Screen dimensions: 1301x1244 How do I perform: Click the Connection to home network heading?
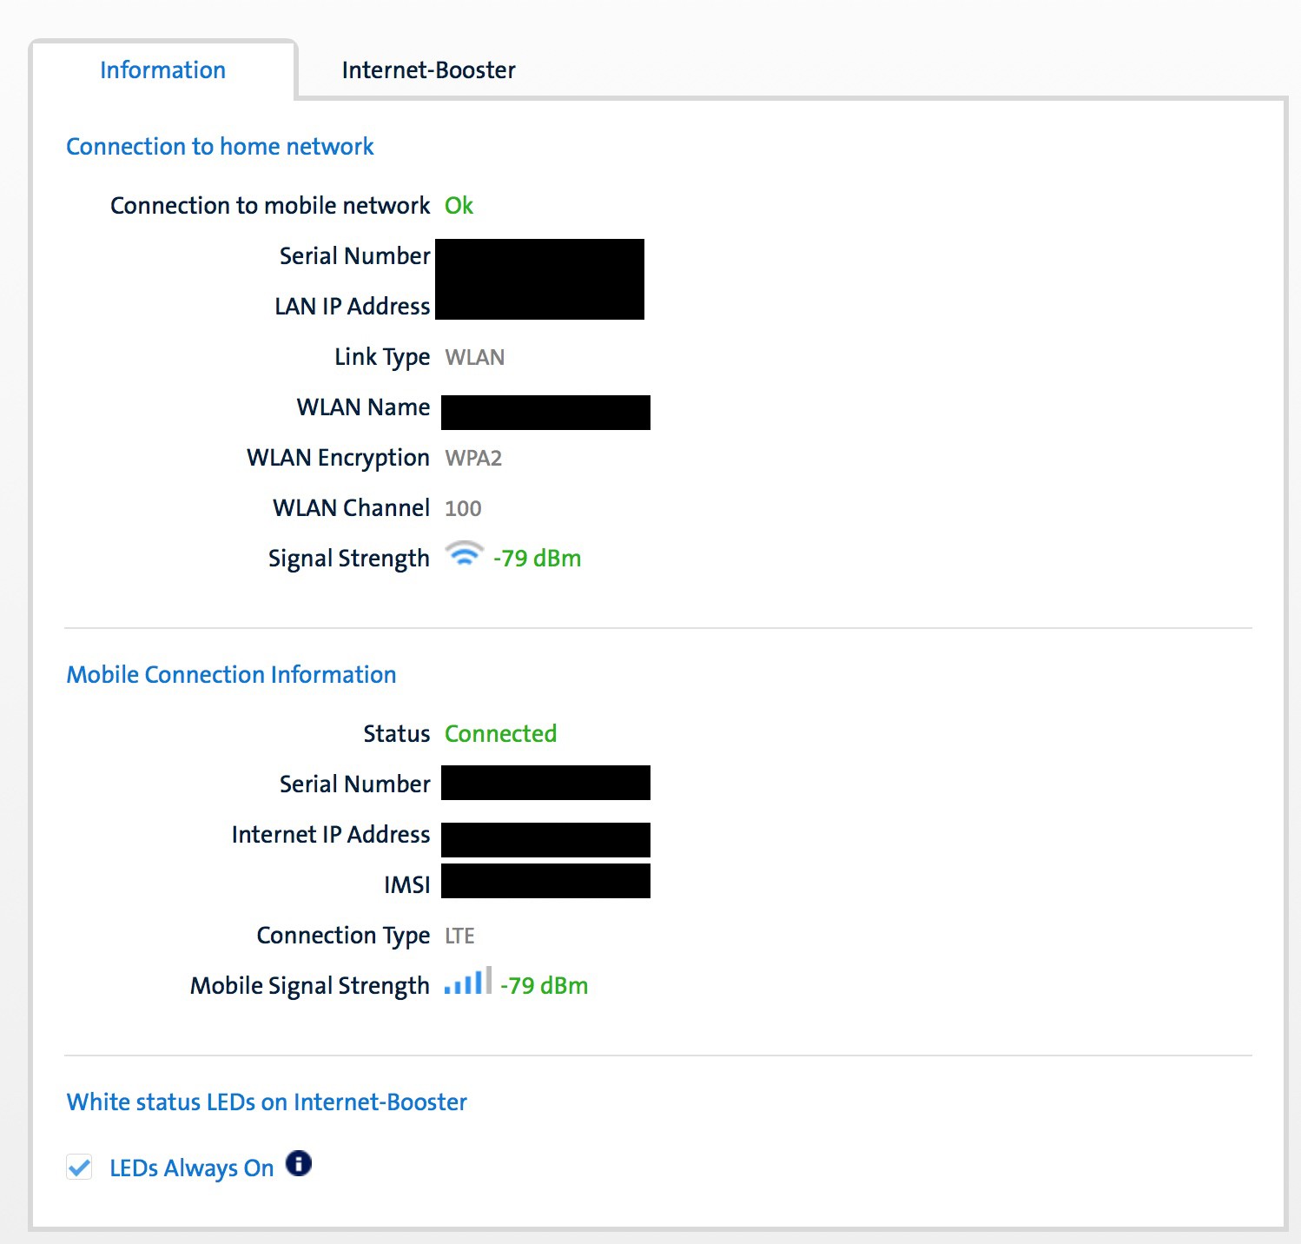pos(220,147)
